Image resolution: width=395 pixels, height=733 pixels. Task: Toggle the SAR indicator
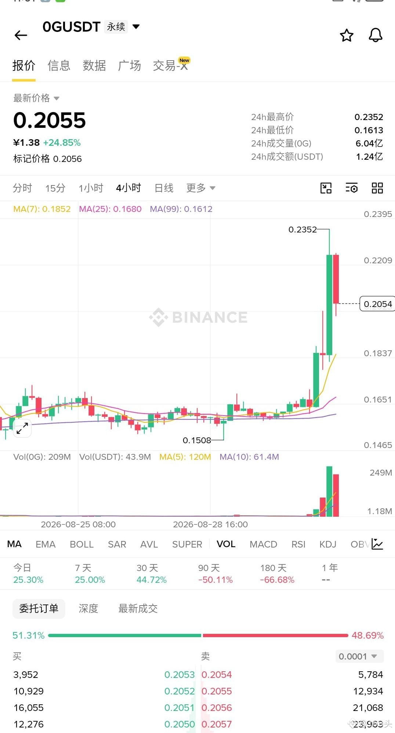117,544
